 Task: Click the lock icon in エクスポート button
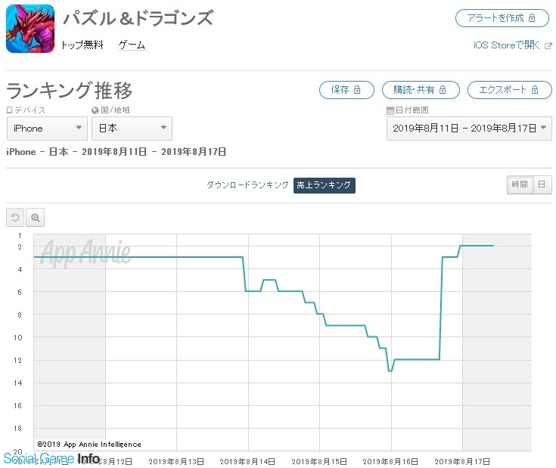pyautogui.click(x=535, y=90)
